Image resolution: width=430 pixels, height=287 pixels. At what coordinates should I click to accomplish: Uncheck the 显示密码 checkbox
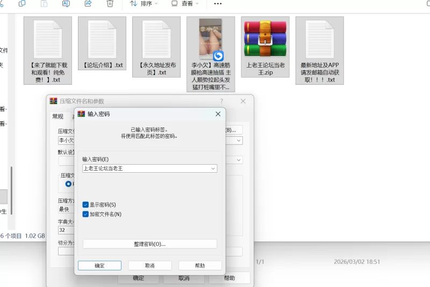point(85,205)
